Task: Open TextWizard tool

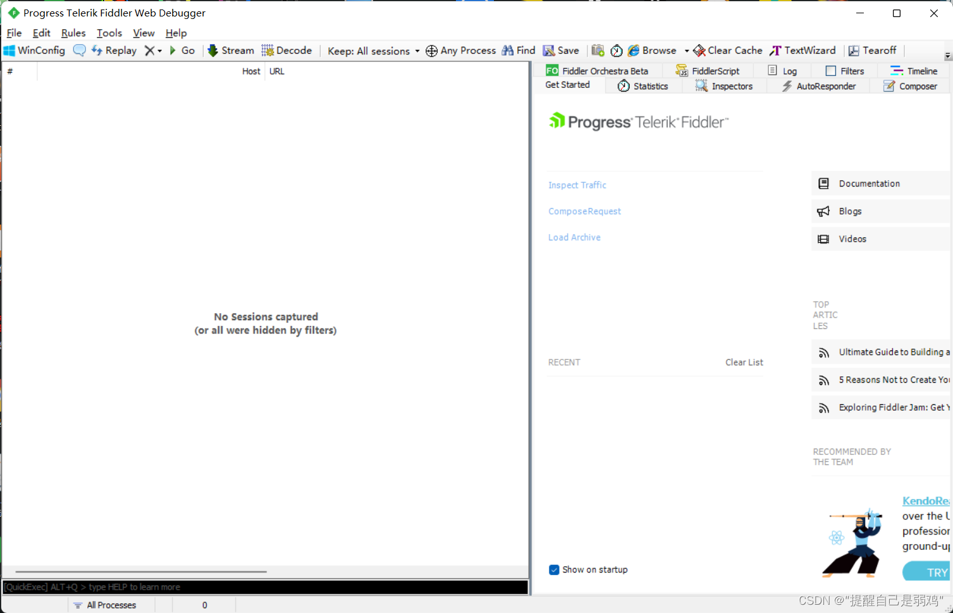Action: click(x=802, y=51)
